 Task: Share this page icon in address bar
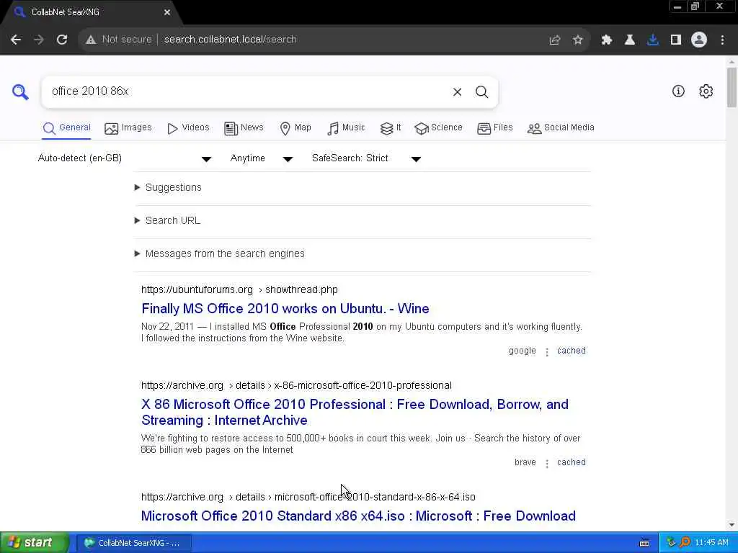[555, 40]
